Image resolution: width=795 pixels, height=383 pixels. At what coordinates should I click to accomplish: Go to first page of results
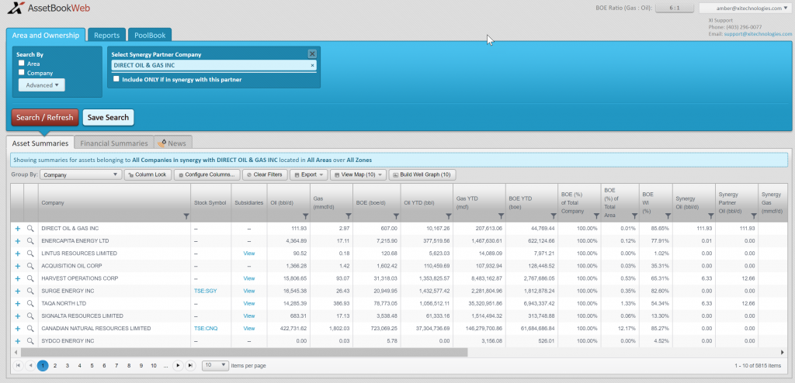[x=18, y=365]
